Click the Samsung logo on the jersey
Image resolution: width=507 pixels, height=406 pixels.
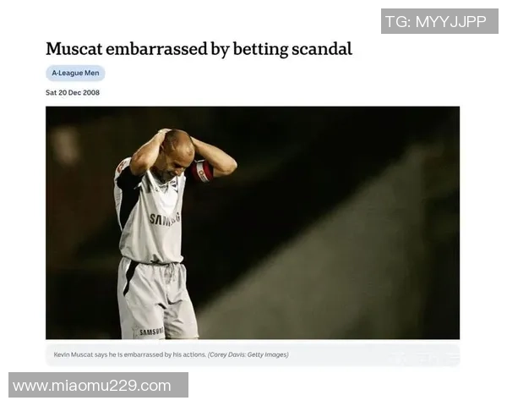pos(165,219)
